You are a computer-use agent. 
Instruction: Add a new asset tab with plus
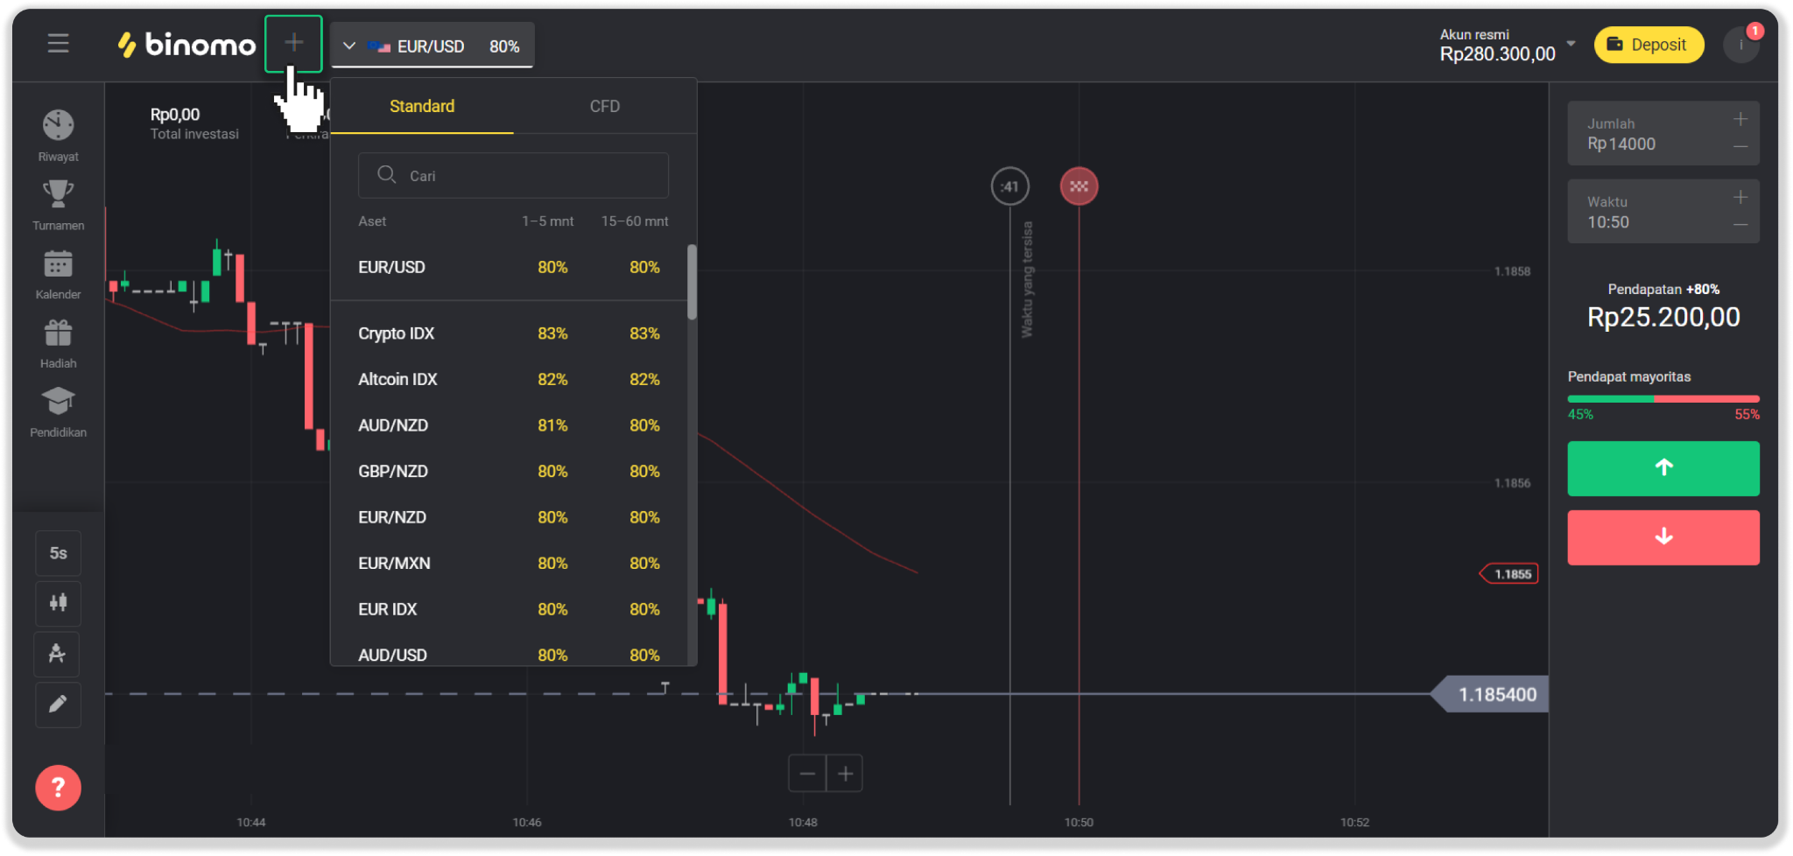point(294,43)
